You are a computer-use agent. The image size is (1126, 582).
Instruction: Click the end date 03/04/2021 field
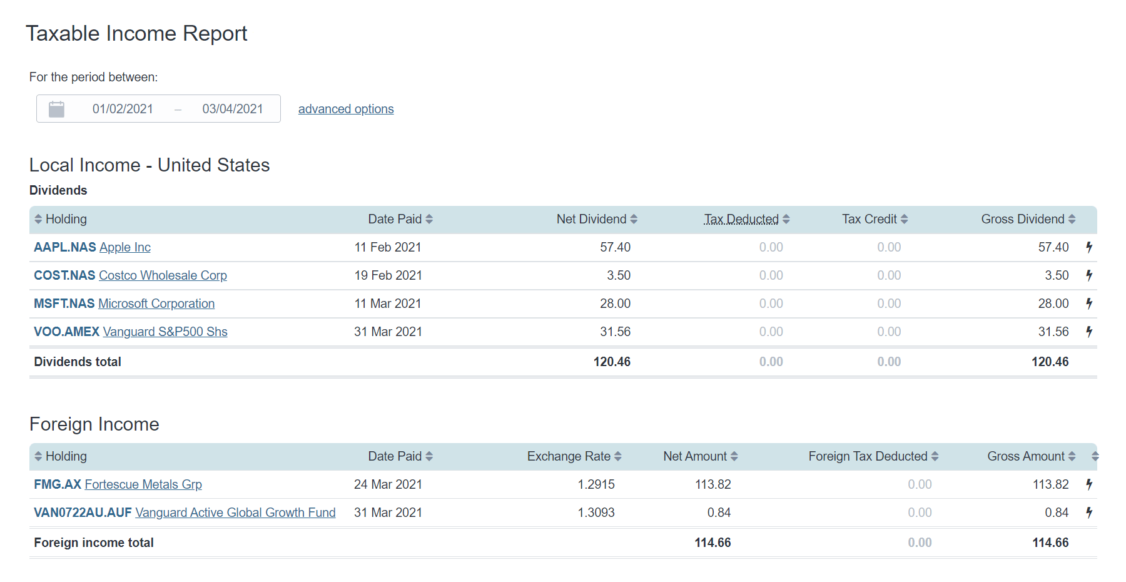[233, 109]
